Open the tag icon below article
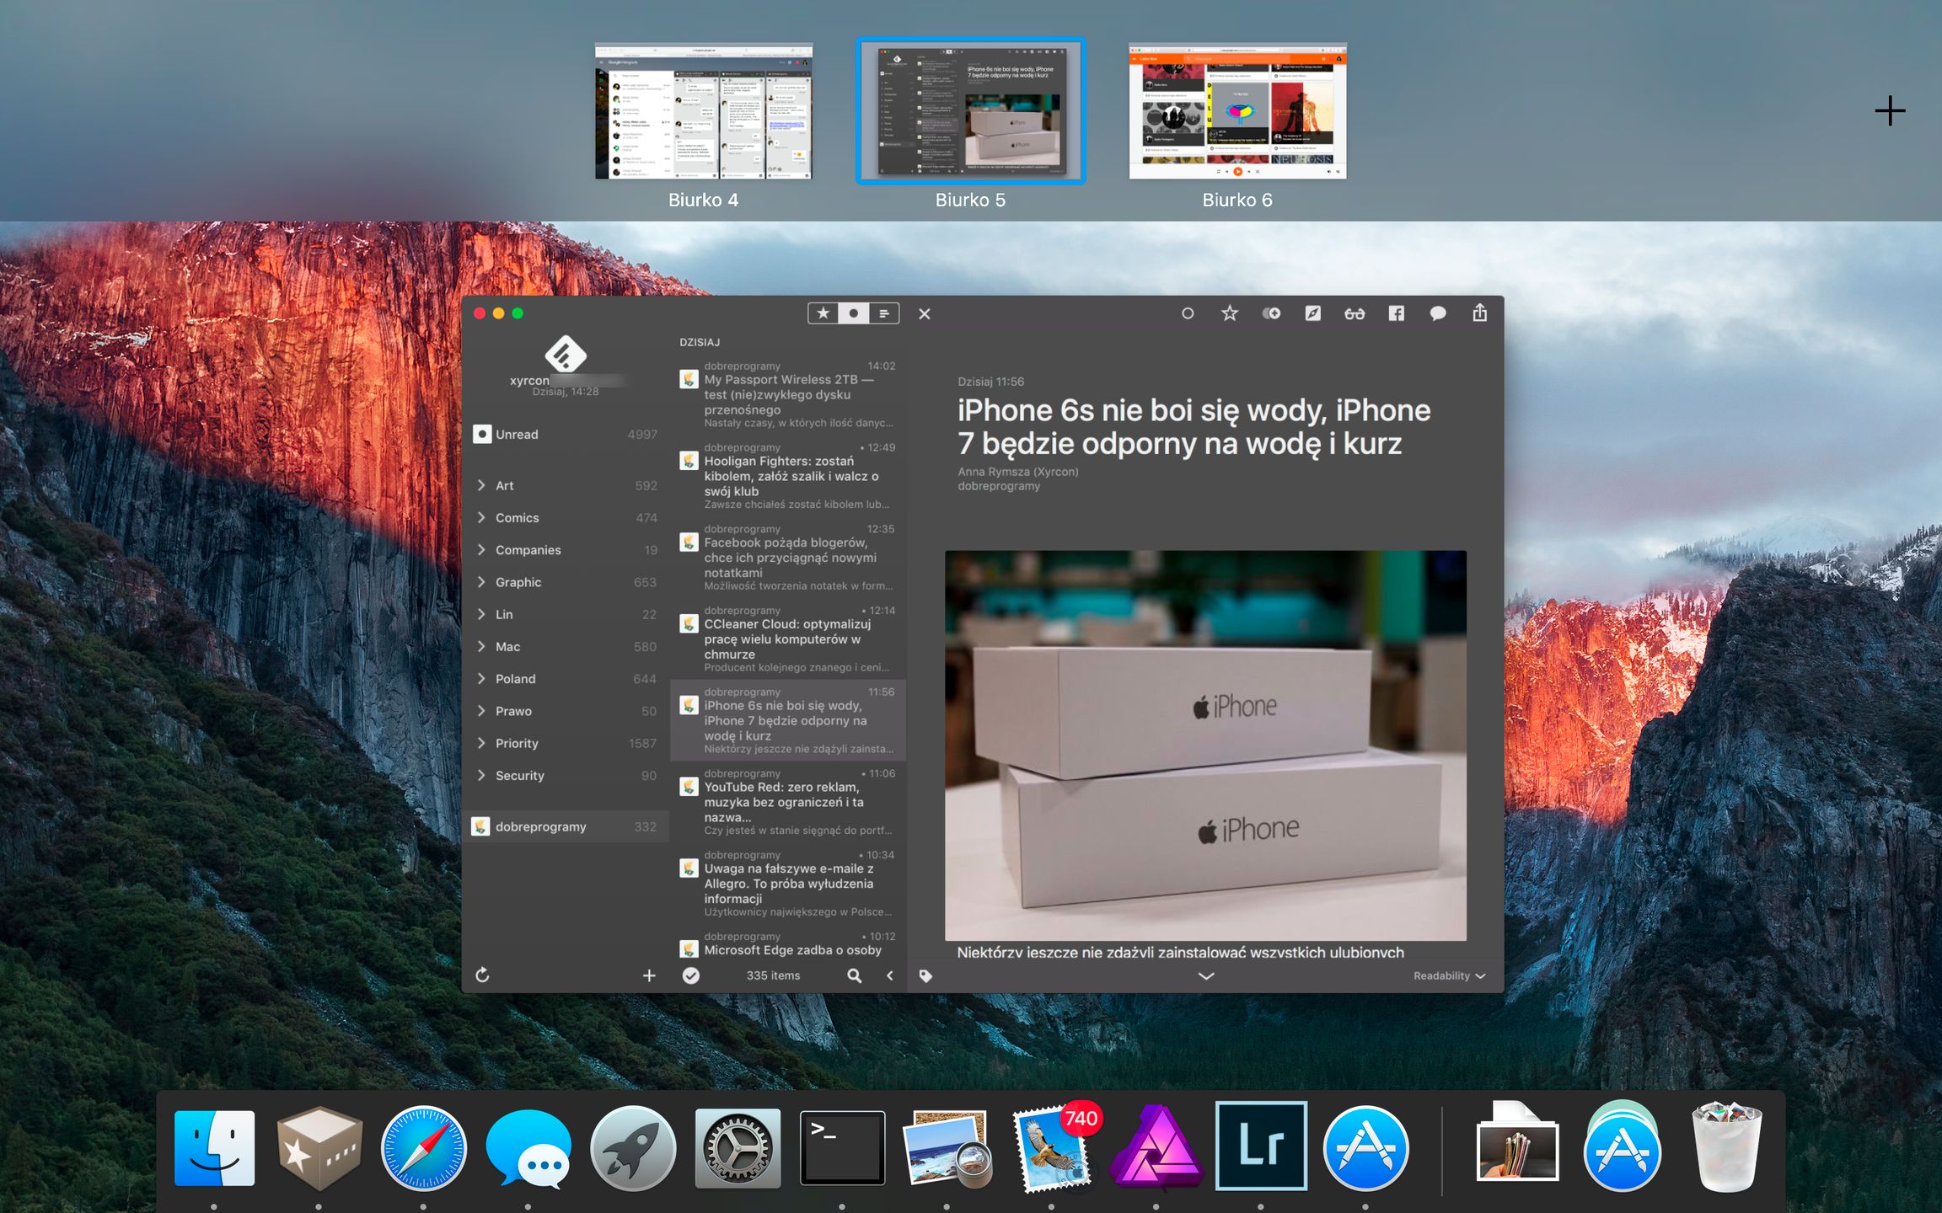Screen dimensions: 1942x1213 (x=925, y=975)
